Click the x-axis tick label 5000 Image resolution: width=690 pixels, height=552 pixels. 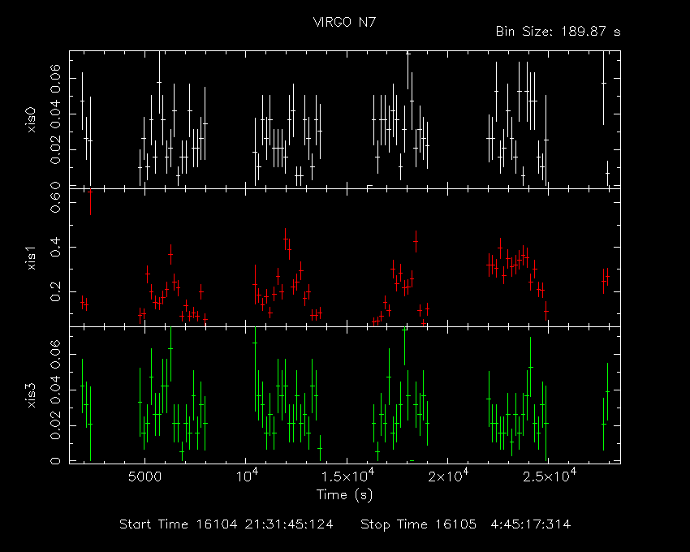pos(144,477)
